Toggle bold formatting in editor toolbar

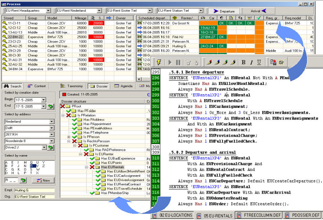(244, 62)
